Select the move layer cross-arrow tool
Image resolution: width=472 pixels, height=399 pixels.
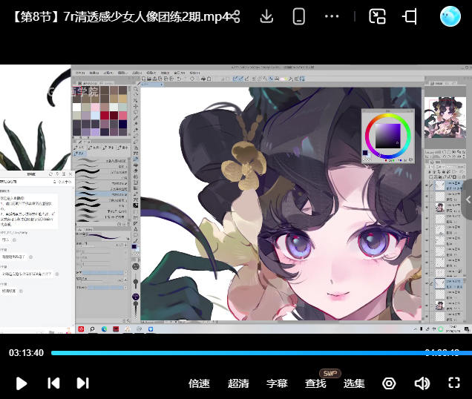click(x=136, y=106)
